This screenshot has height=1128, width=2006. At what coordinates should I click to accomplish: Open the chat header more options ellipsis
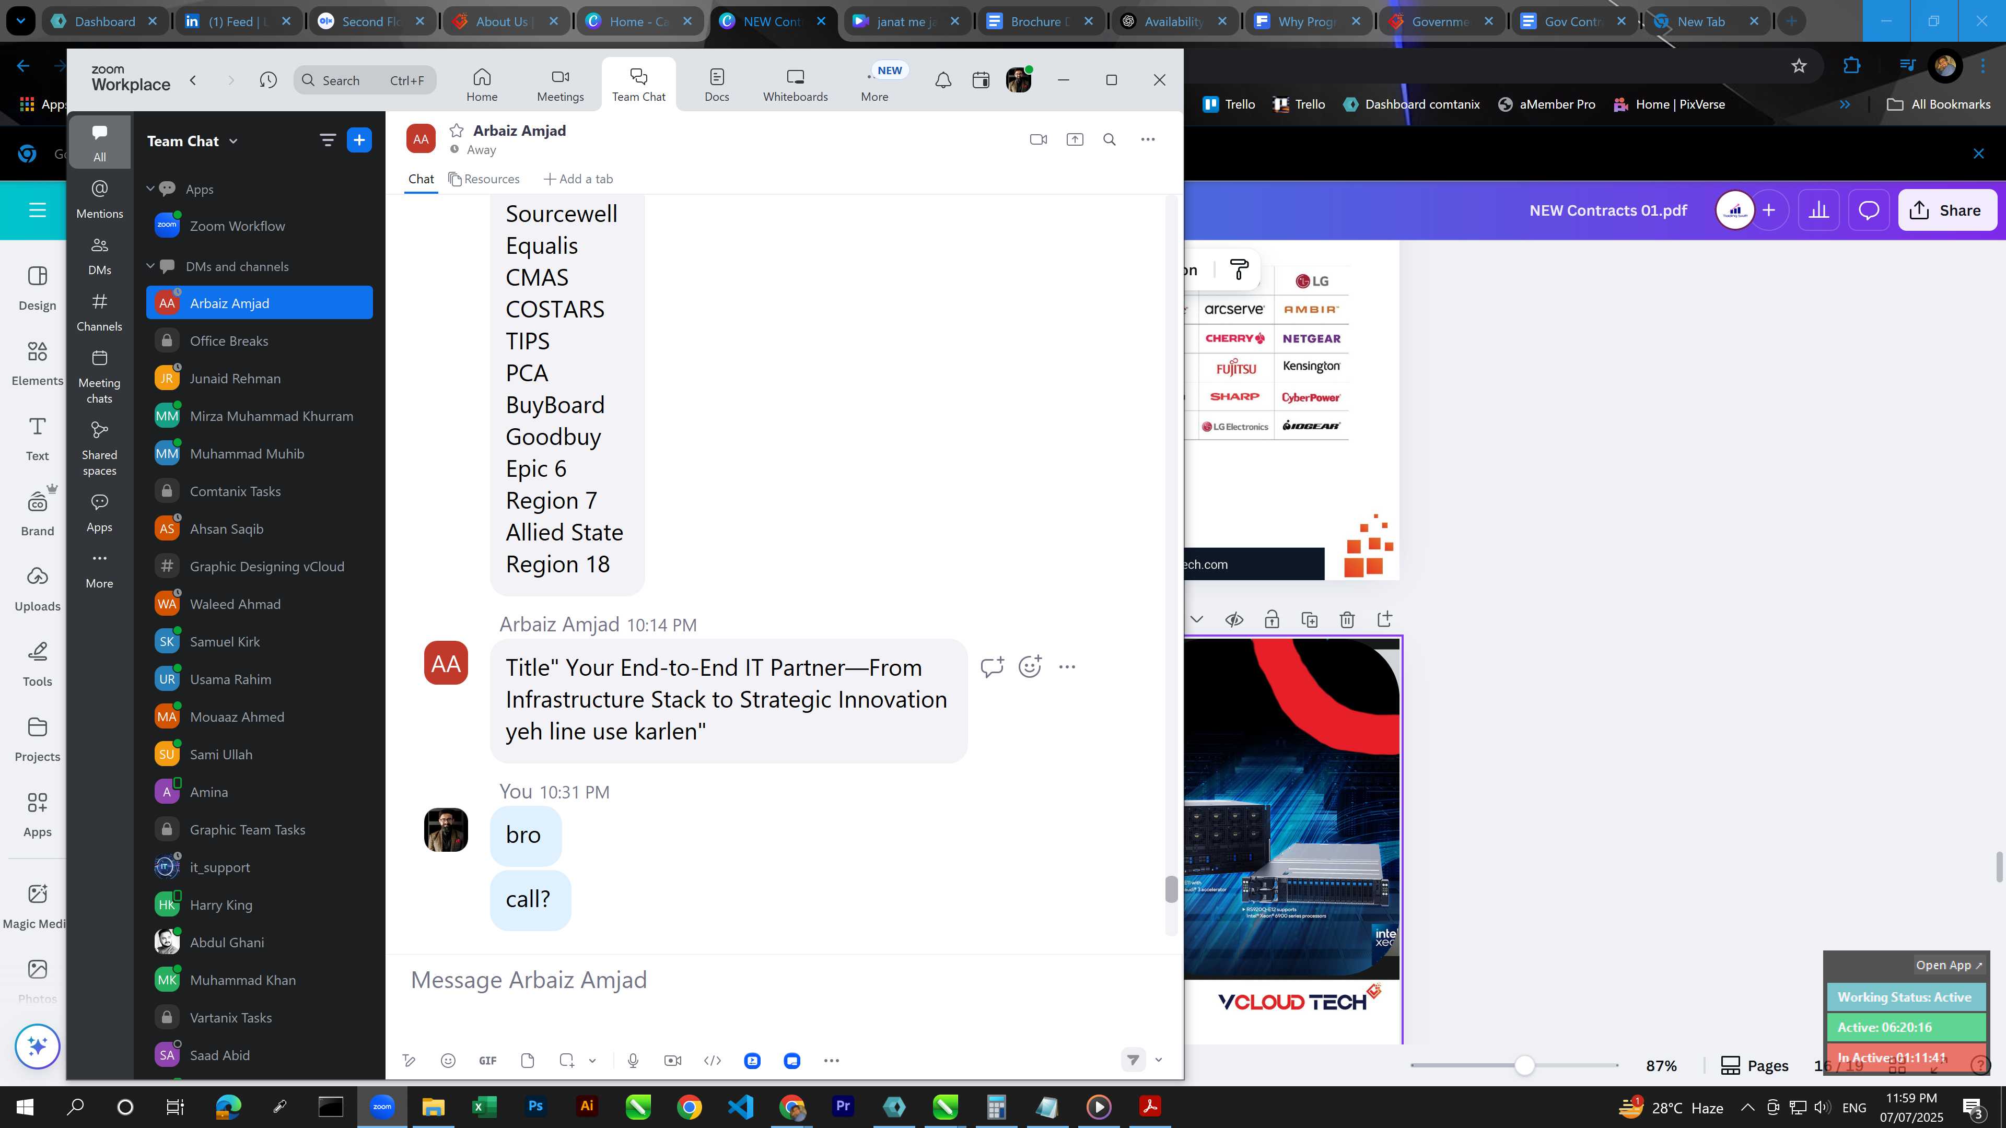tap(1148, 139)
